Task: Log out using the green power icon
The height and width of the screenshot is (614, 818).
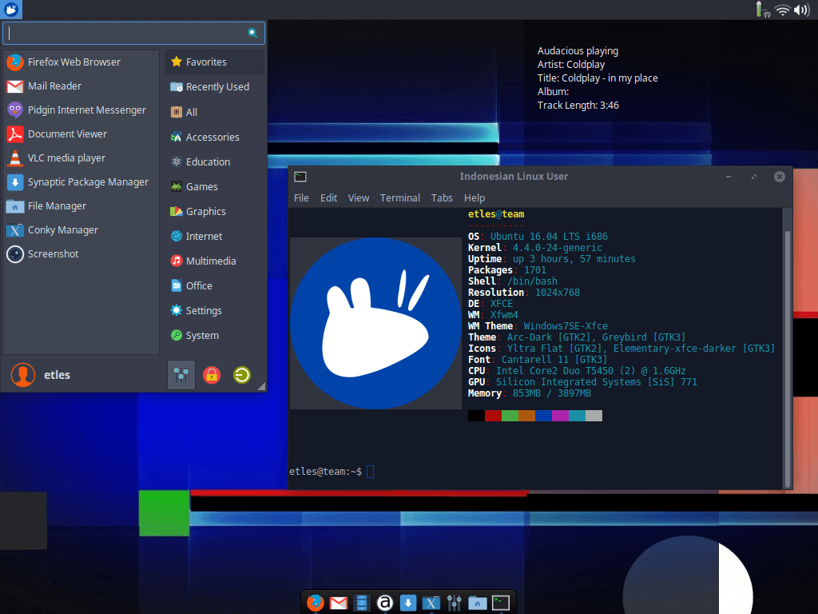Action: [241, 374]
